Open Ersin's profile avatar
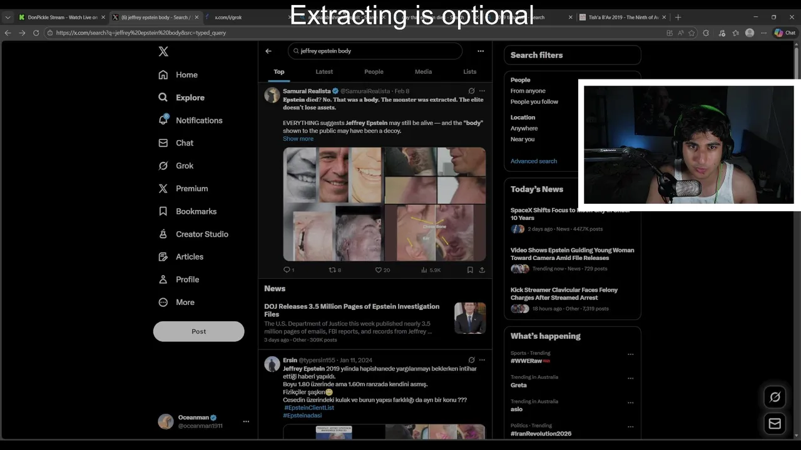 pyautogui.click(x=272, y=364)
